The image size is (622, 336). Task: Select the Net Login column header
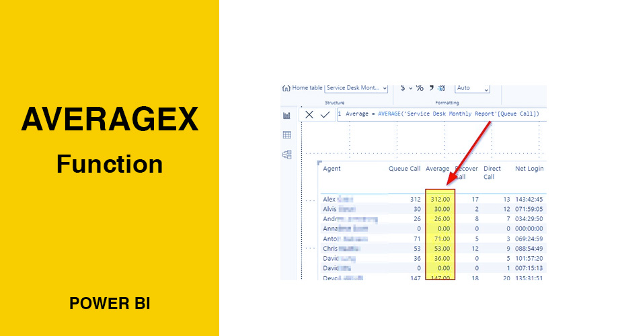529,169
